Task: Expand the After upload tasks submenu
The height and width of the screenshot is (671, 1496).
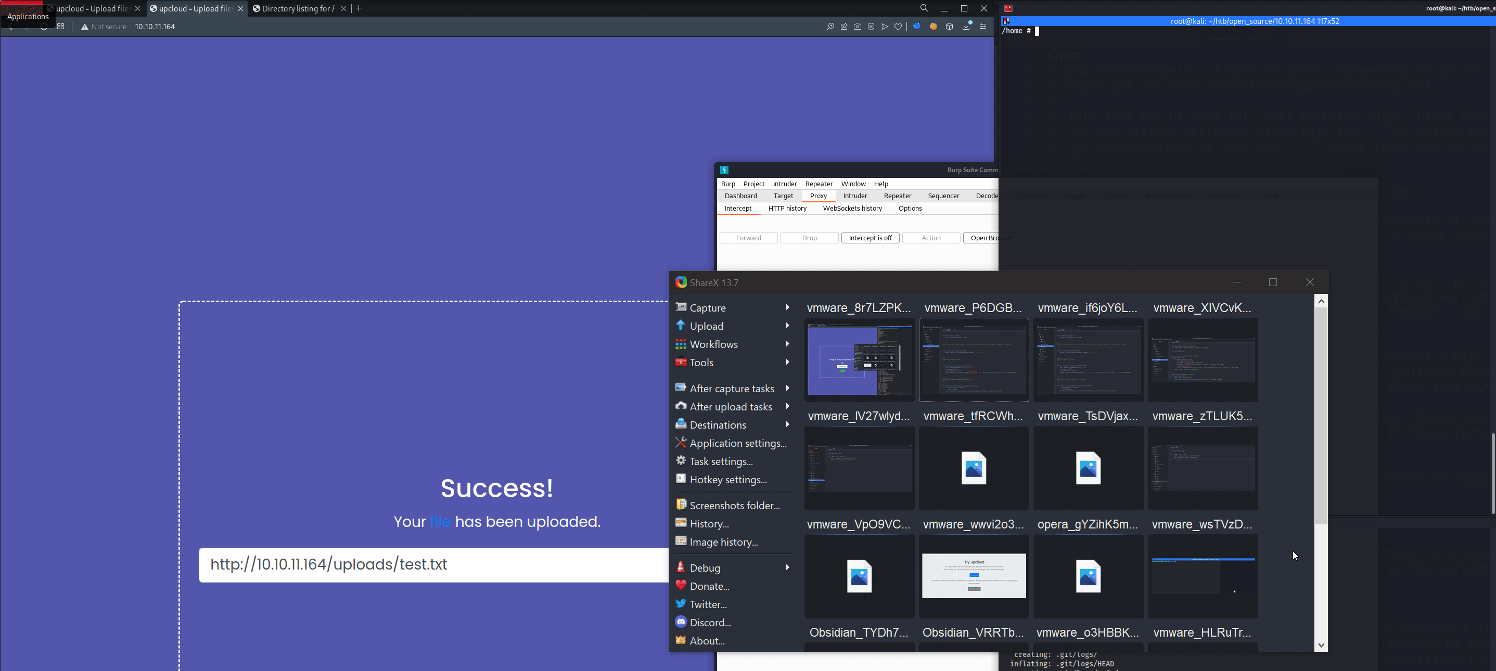Action: [787, 406]
